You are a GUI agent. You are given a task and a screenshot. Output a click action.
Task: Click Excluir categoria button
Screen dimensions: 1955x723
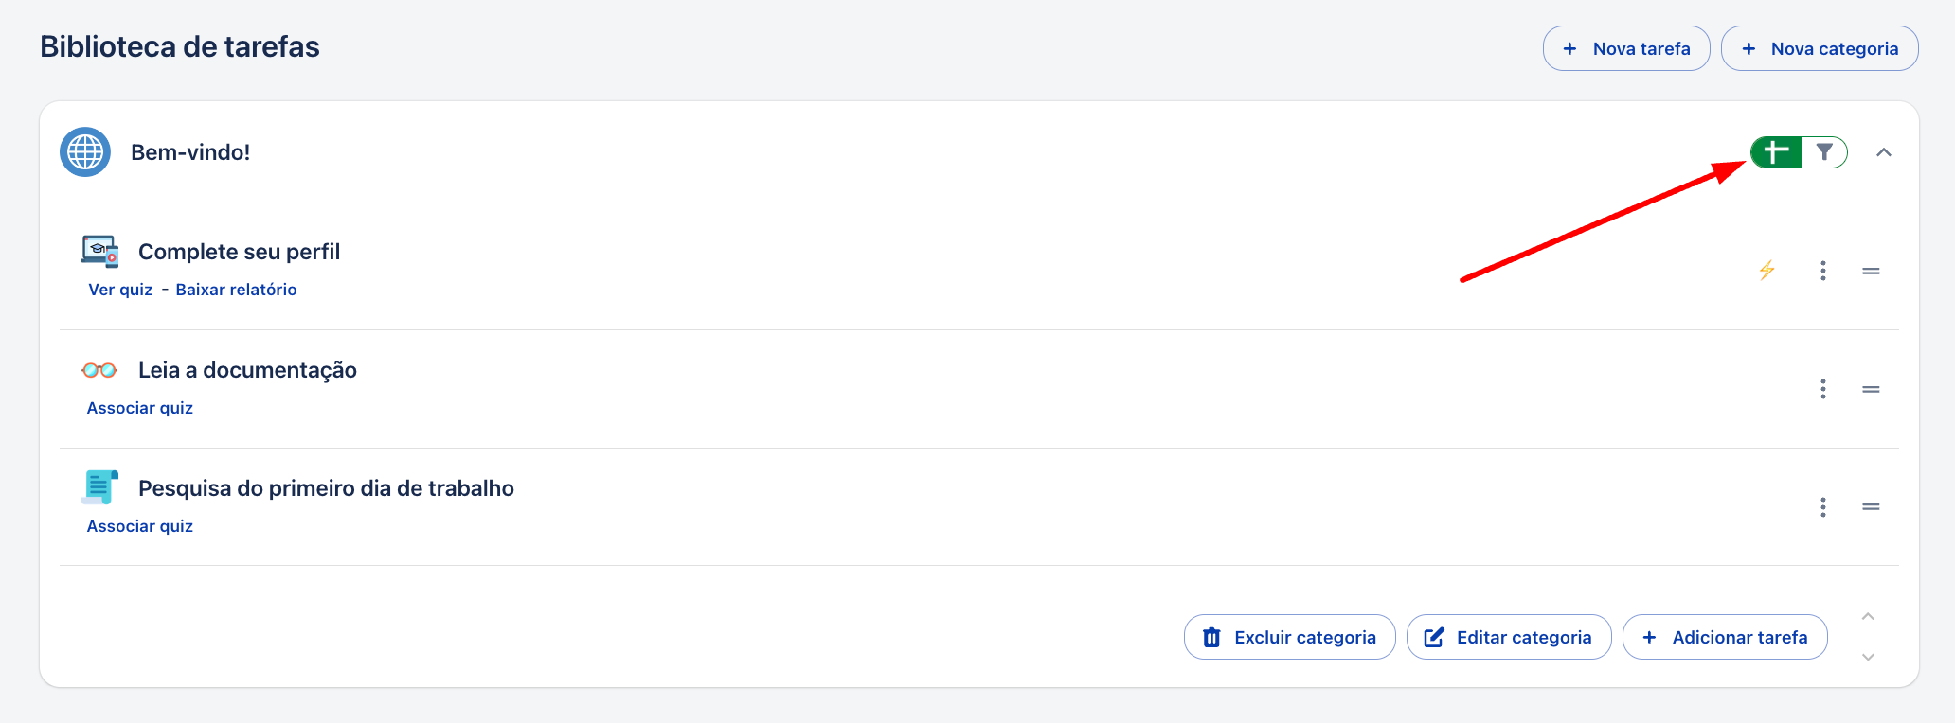1289,637
